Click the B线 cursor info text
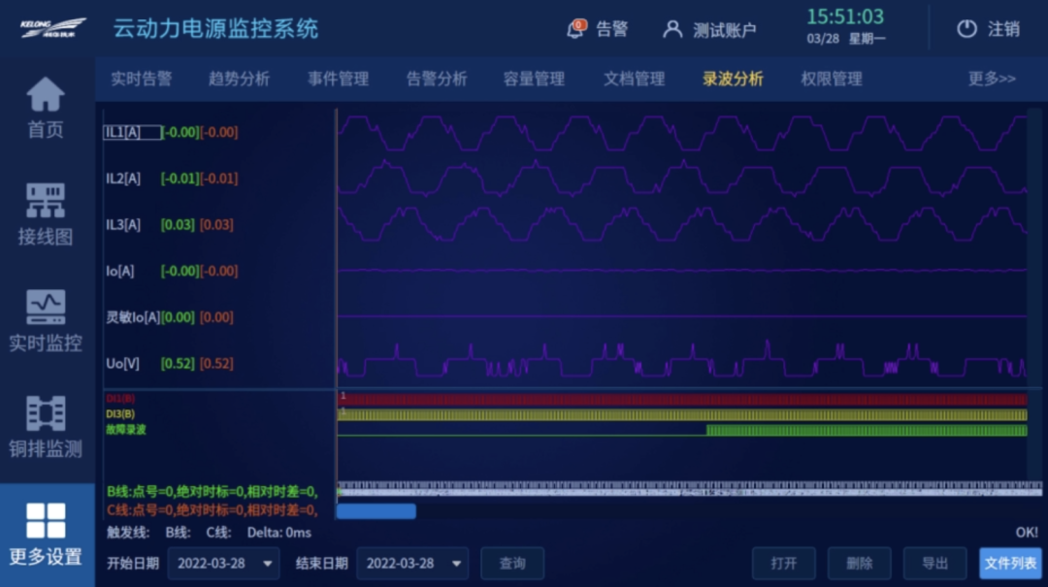This screenshot has width=1048, height=587. click(x=212, y=491)
